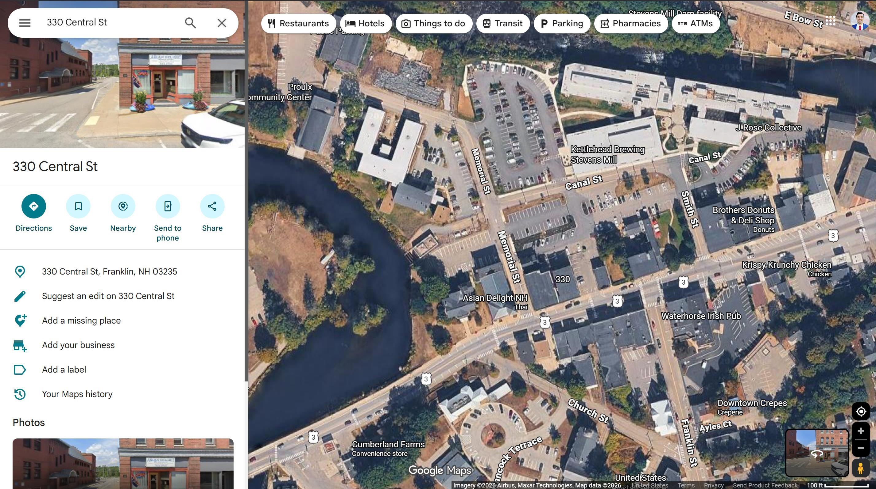Save this place with the bookmark icon

78,213
